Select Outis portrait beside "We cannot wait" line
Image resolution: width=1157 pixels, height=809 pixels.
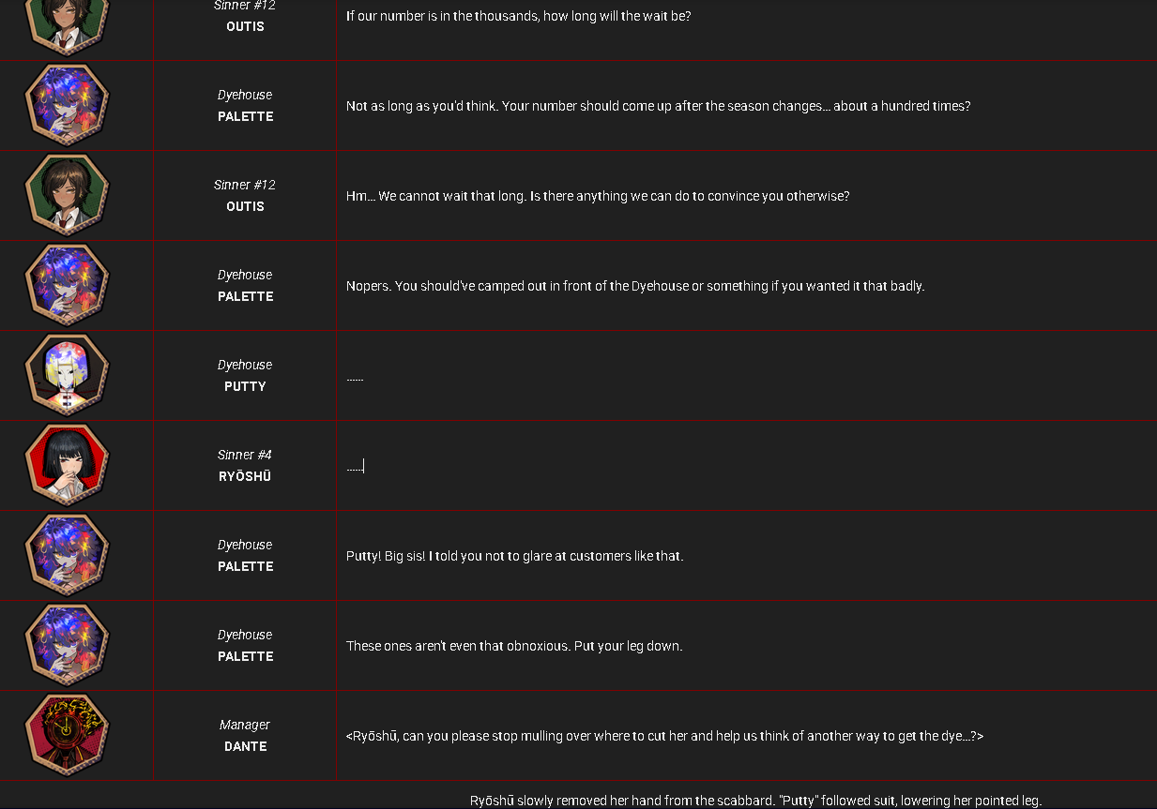tap(67, 196)
